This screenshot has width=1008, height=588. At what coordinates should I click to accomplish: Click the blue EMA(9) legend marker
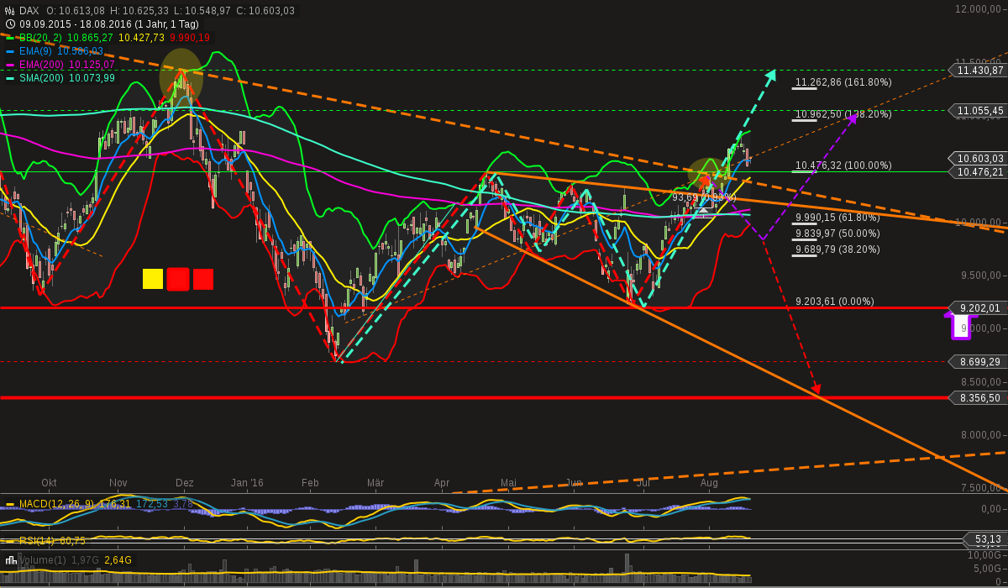(10, 51)
